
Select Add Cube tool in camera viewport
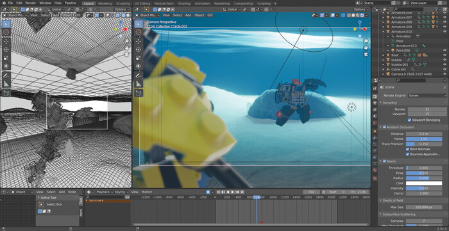pos(139,93)
